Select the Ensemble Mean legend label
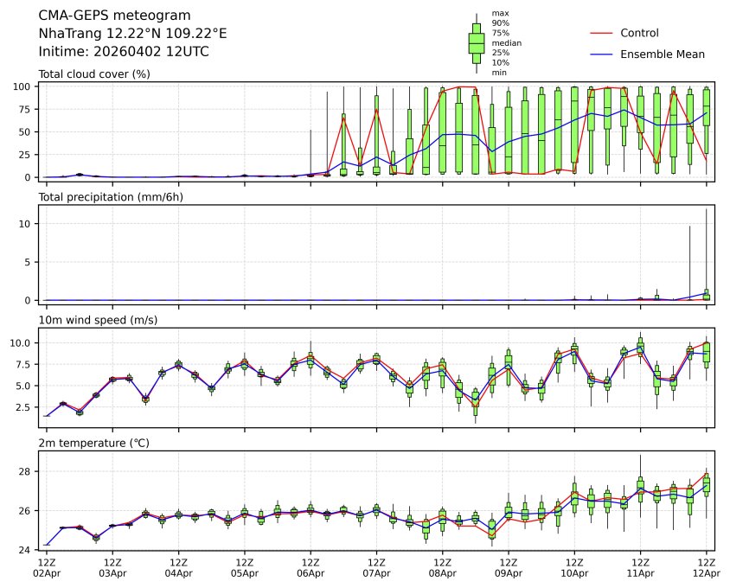Image resolution: width=730 pixels, height=588 pixels. pyautogui.click(x=663, y=54)
